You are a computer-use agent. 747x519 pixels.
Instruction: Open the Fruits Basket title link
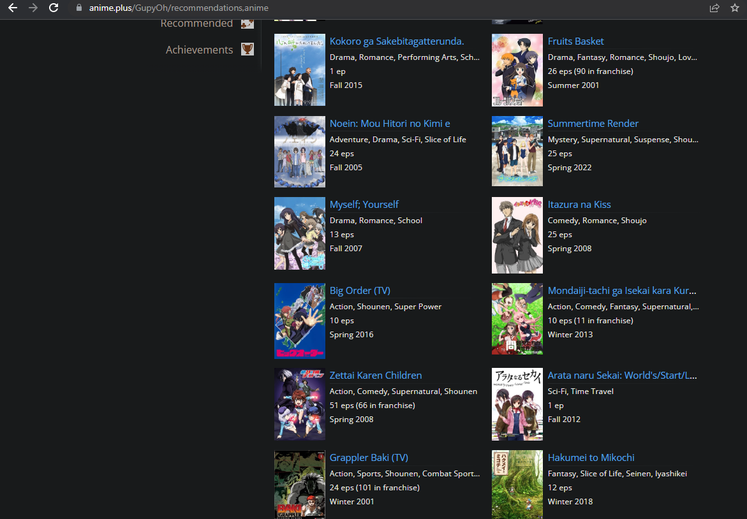tap(575, 41)
